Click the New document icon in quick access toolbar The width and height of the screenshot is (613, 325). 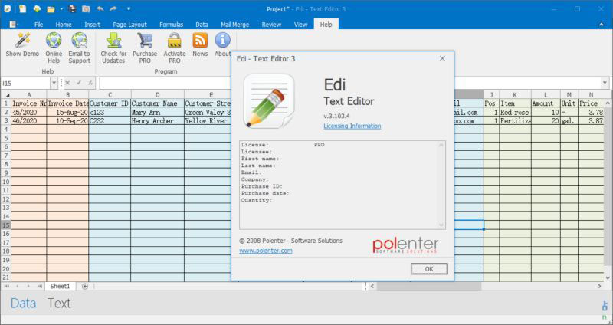23,8
